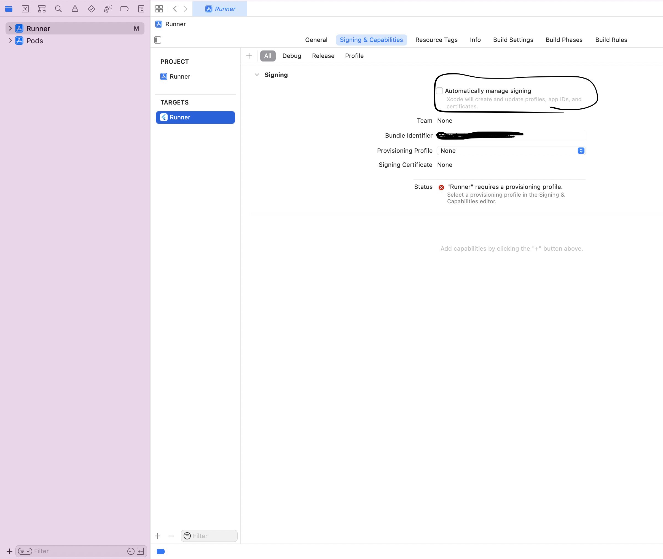Click the add capability plus button
Viewport: 663px width, 559px height.
pyautogui.click(x=249, y=56)
